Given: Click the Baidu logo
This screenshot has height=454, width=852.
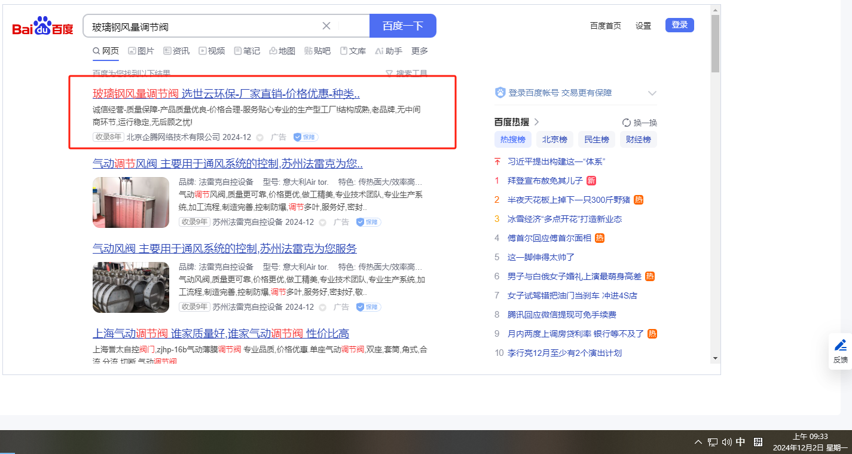Looking at the screenshot, I should click(42, 26).
